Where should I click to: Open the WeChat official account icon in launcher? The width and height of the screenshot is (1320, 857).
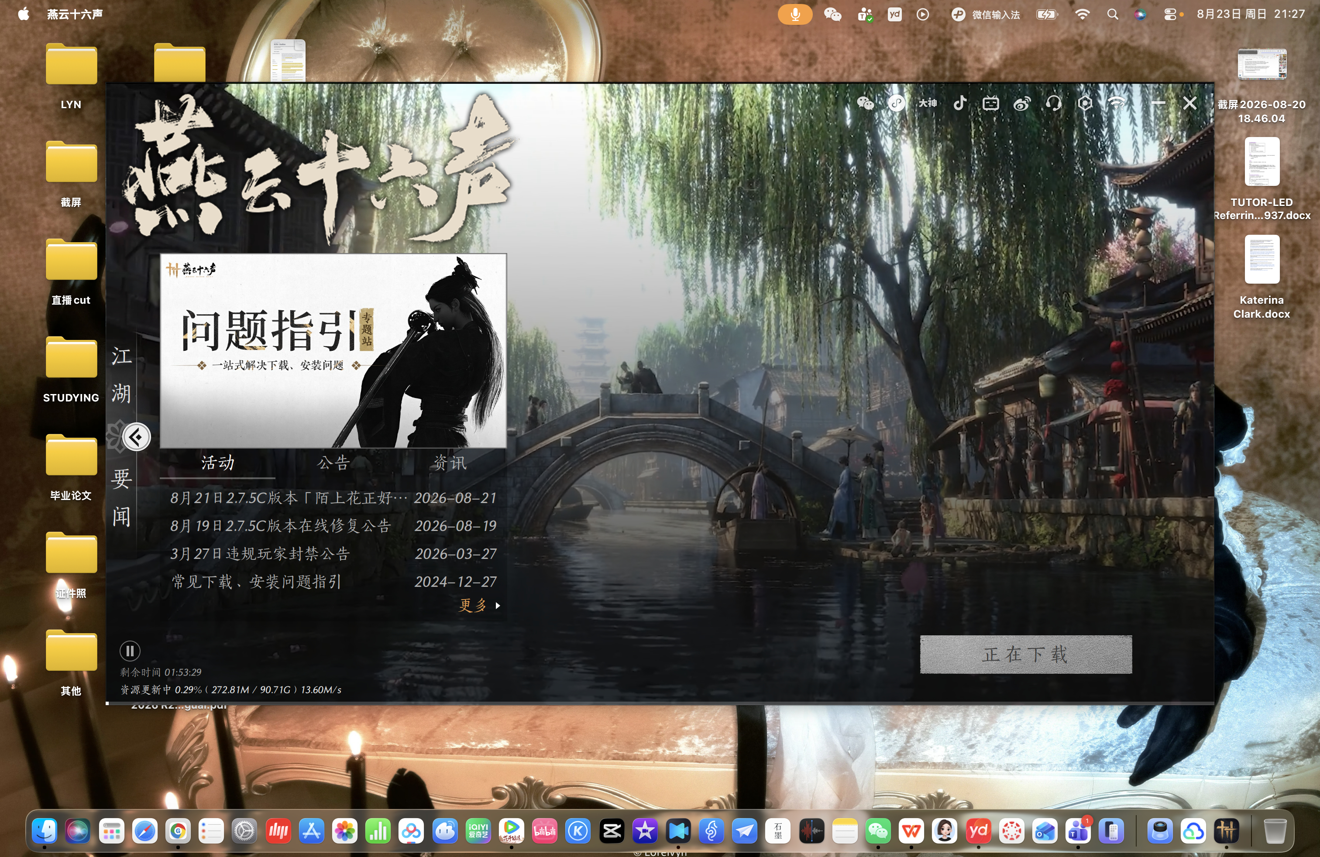865,103
